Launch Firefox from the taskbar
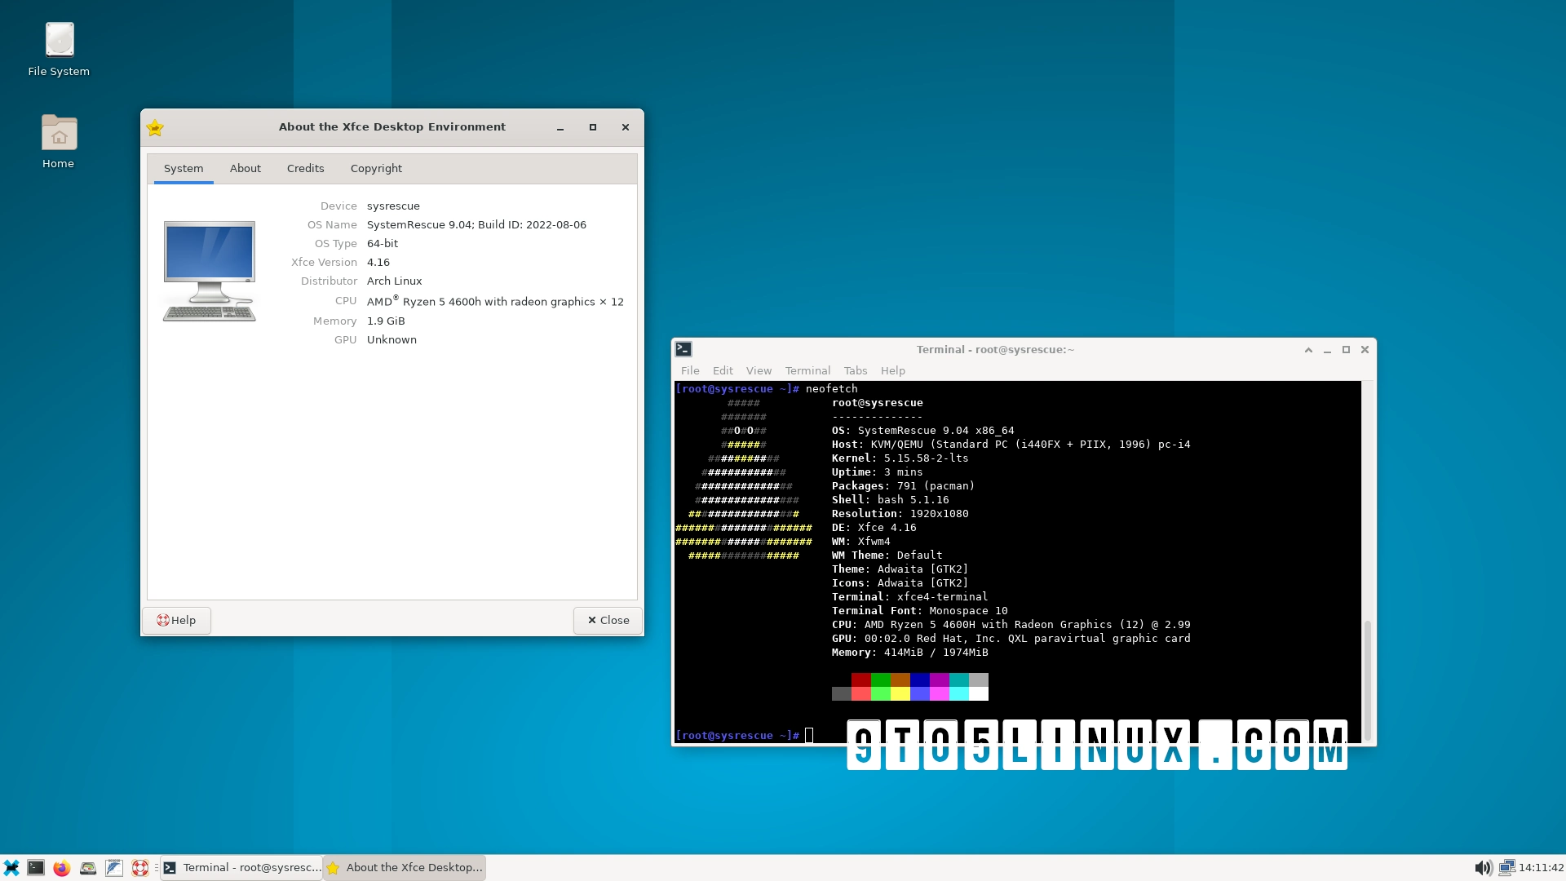 pyautogui.click(x=60, y=868)
